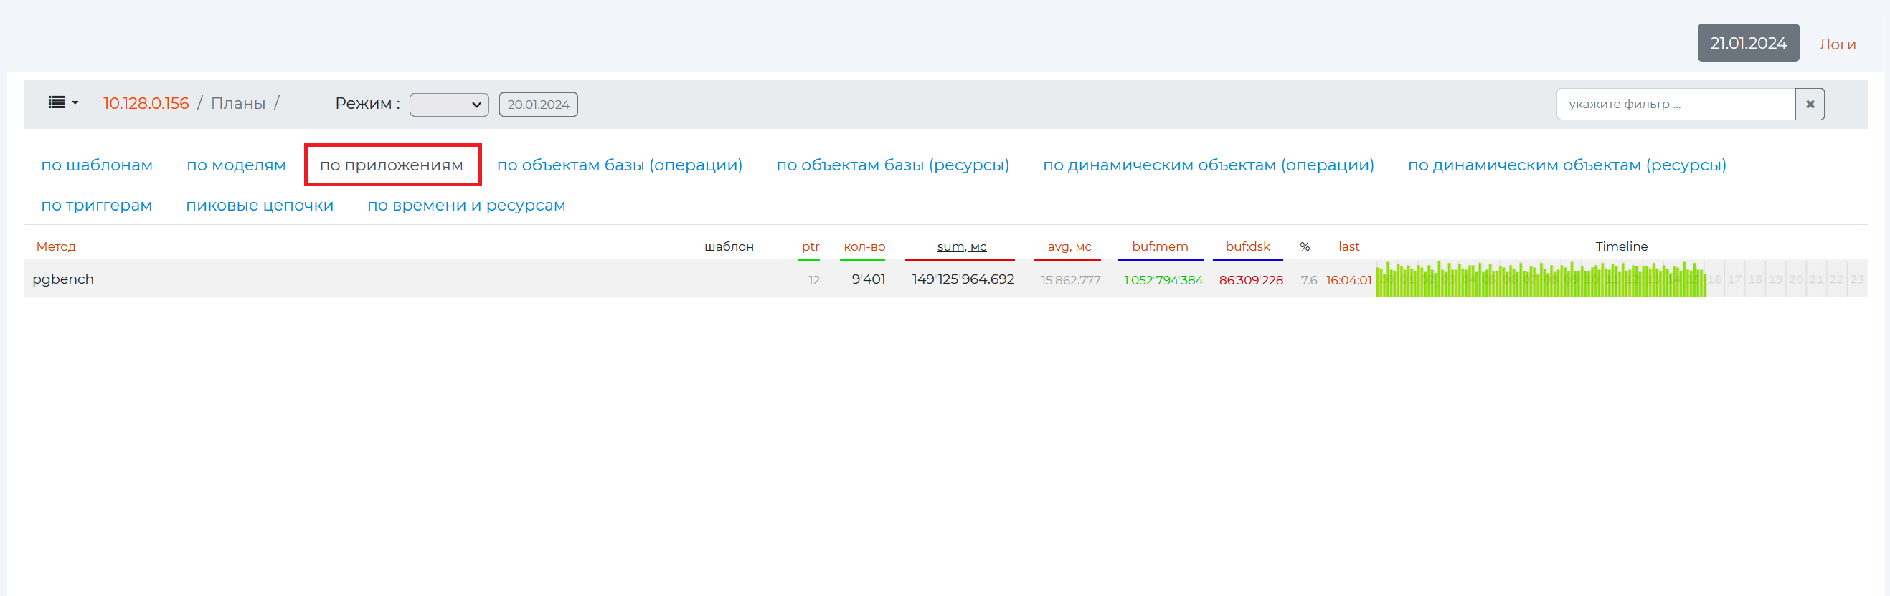Click the Планы breadcrumb
Image resolution: width=1890 pixels, height=596 pixels.
point(237,103)
